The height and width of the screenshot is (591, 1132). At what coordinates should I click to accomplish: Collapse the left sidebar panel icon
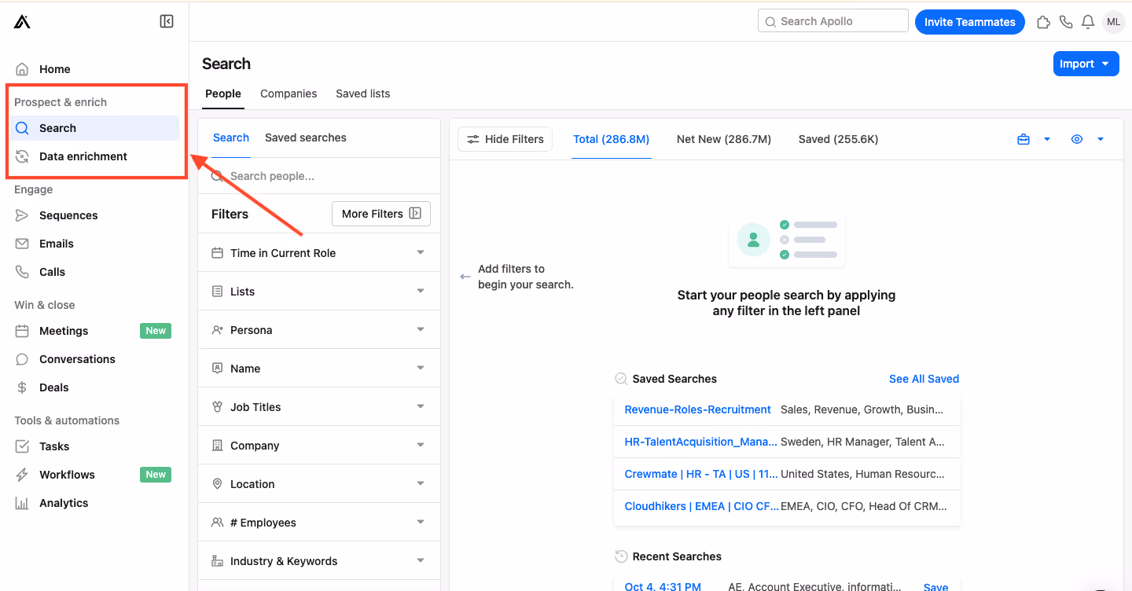click(167, 21)
